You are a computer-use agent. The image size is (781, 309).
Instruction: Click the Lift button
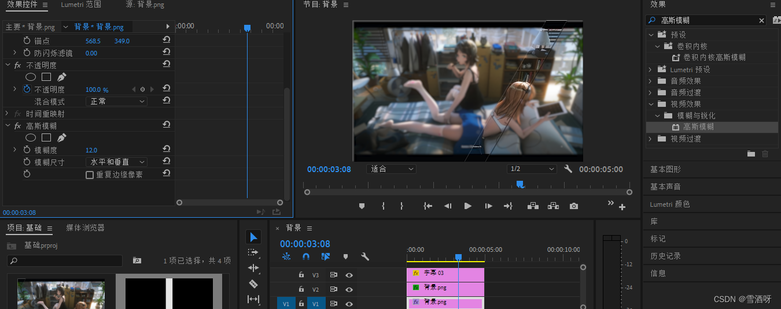pos(533,206)
